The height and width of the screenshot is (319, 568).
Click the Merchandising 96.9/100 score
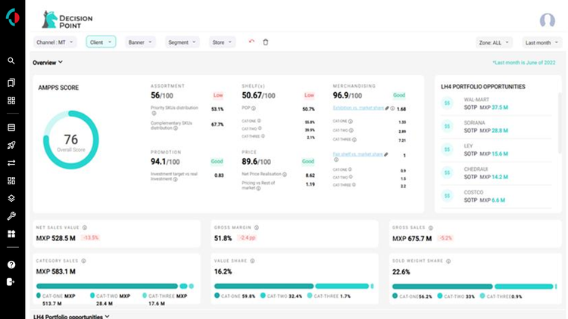pyautogui.click(x=348, y=95)
